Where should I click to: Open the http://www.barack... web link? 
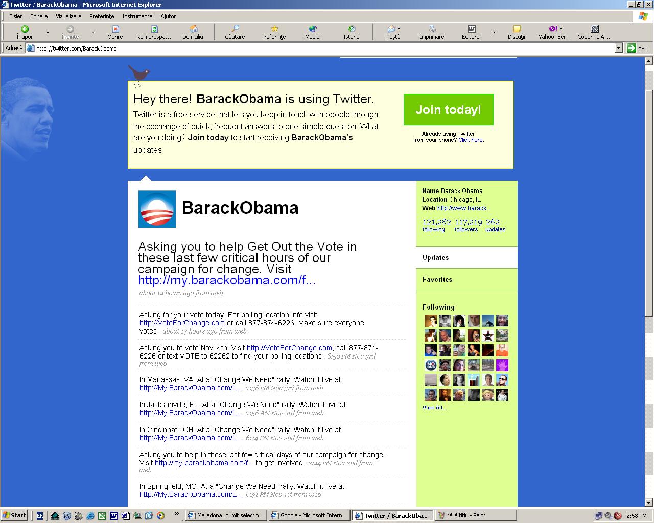tap(464, 208)
